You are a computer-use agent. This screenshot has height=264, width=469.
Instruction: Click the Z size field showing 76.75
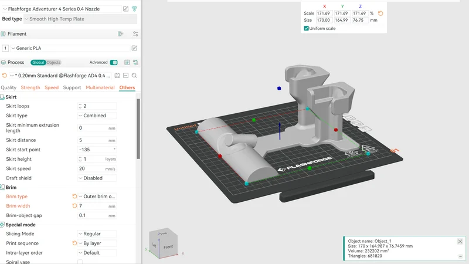pyautogui.click(x=360, y=21)
